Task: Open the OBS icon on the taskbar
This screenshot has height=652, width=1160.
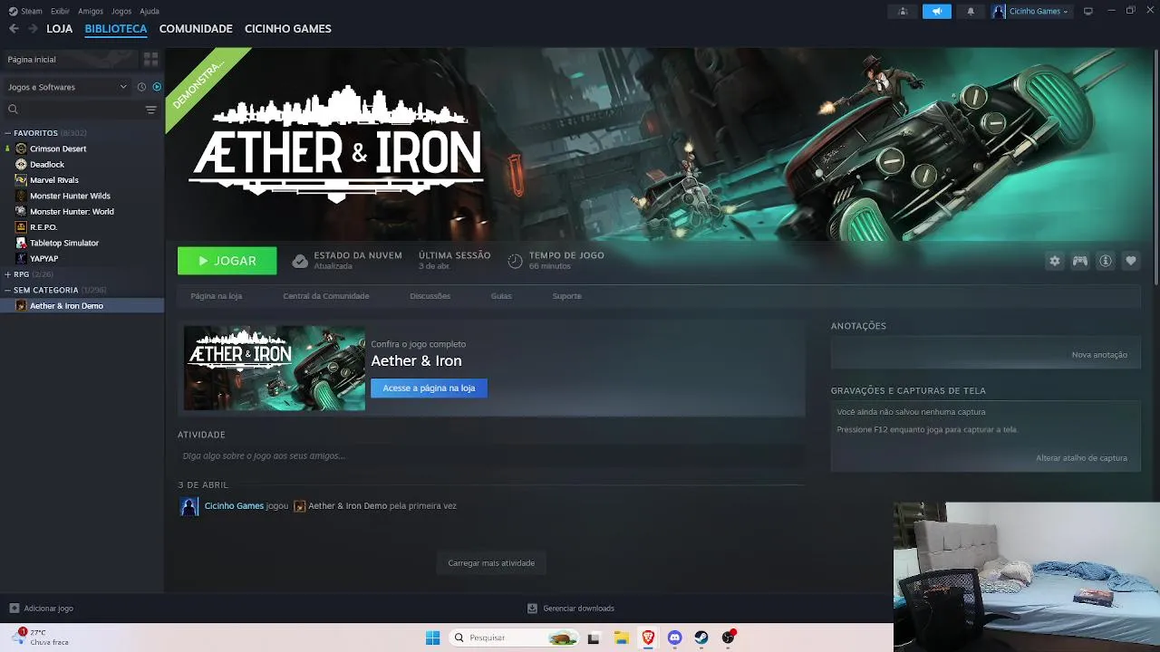Action: click(728, 638)
